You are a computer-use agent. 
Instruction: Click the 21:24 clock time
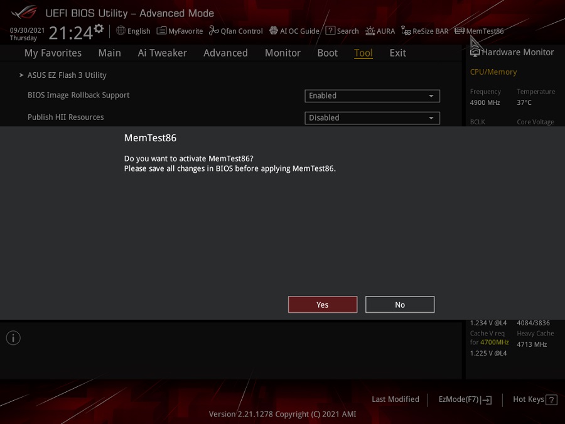[70, 33]
